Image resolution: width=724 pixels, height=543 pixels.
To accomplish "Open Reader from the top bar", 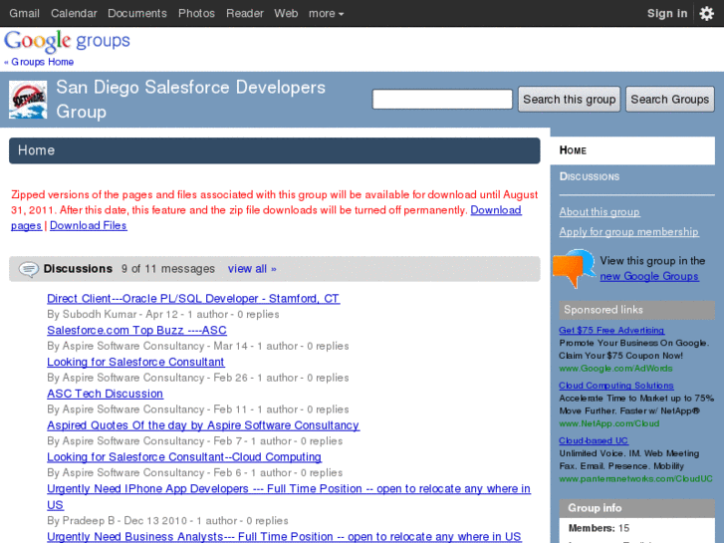I will tap(245, 13).
